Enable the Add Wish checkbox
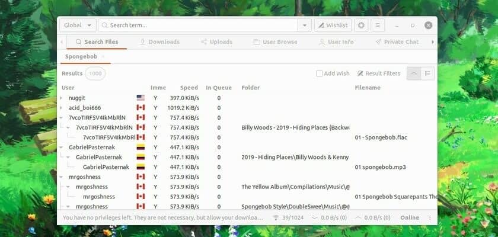The height and width of the screenshot is (237, 498). (320, 73)
